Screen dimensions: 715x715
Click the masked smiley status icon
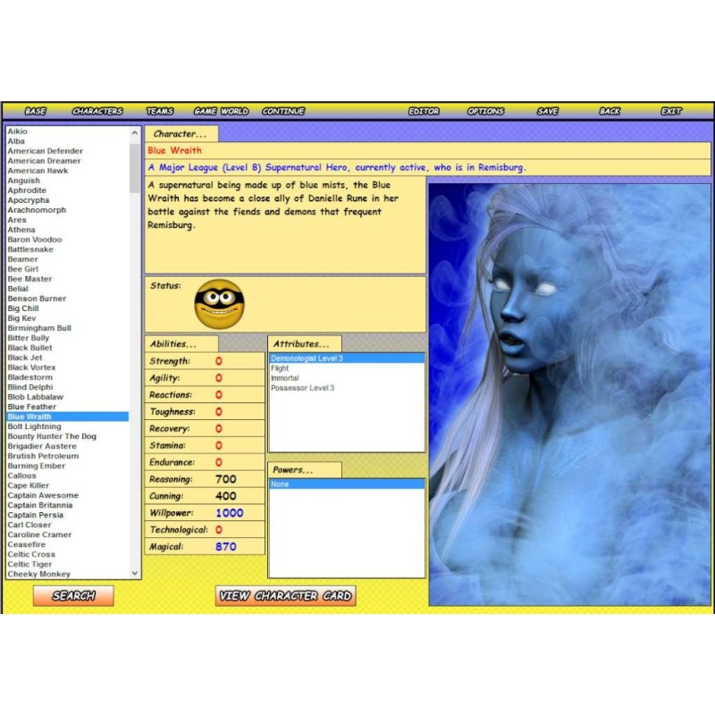click(x=219, y=303)
